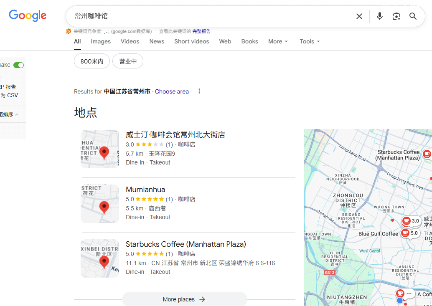Click the sidebar CSV export entry
The width and height of the screenshot is (432, 306).
point(9,95)
